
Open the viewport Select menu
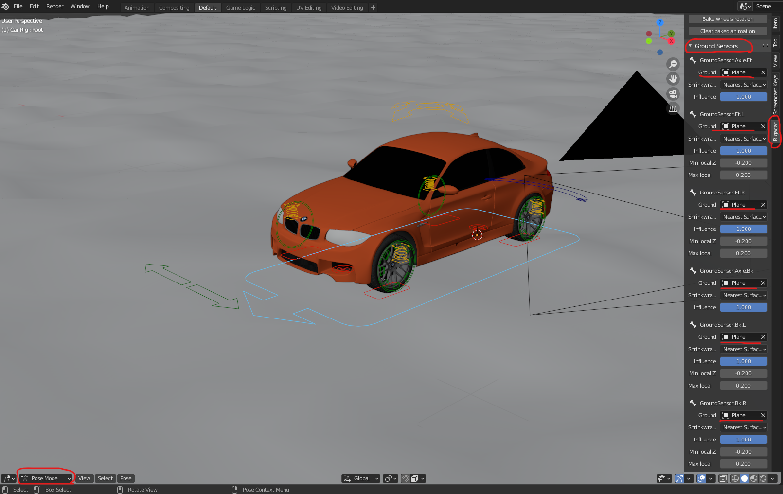tap(105, 478)
